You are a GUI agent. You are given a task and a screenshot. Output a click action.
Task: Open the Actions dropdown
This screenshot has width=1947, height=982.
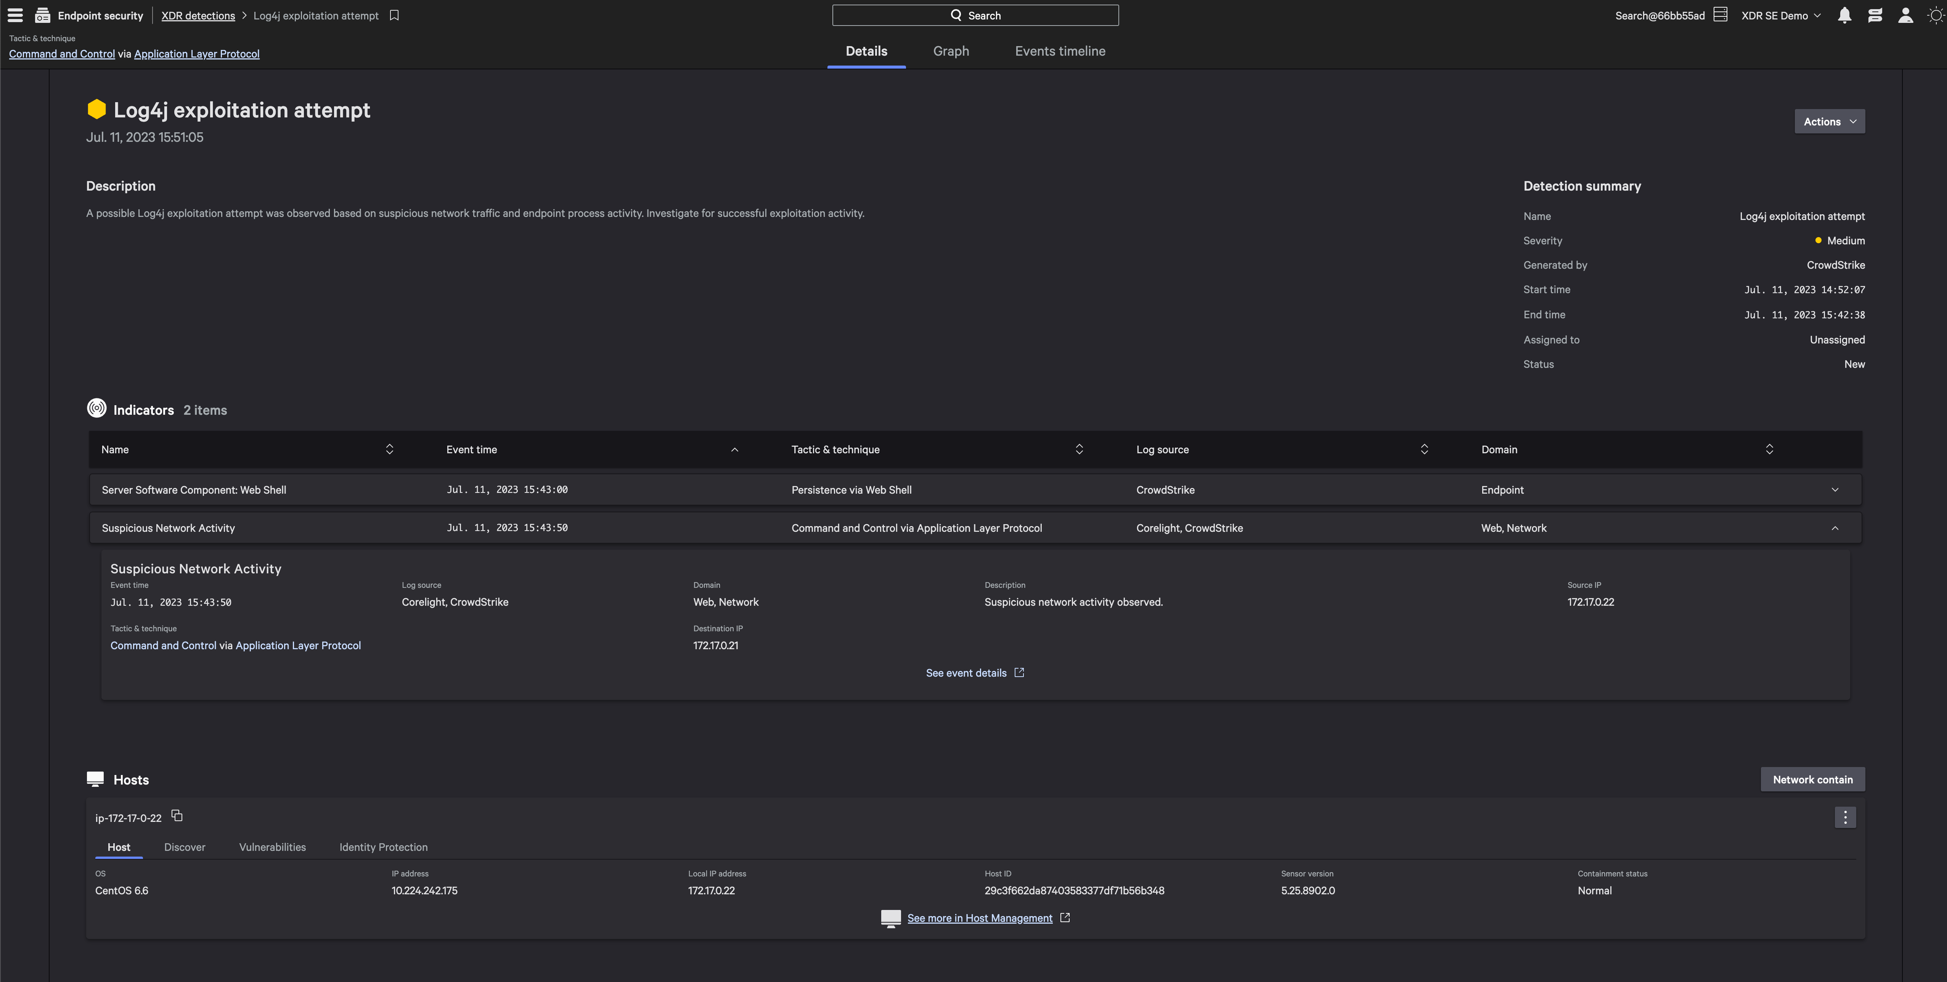point(1829,122)
